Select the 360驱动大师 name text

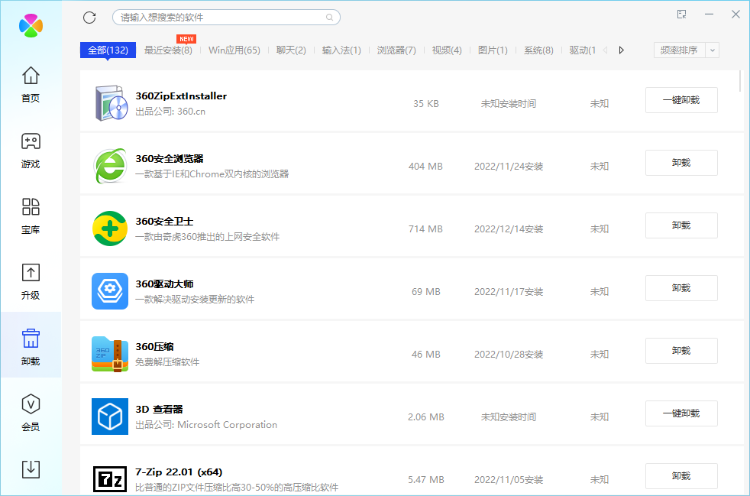click(x=164, y=284)
